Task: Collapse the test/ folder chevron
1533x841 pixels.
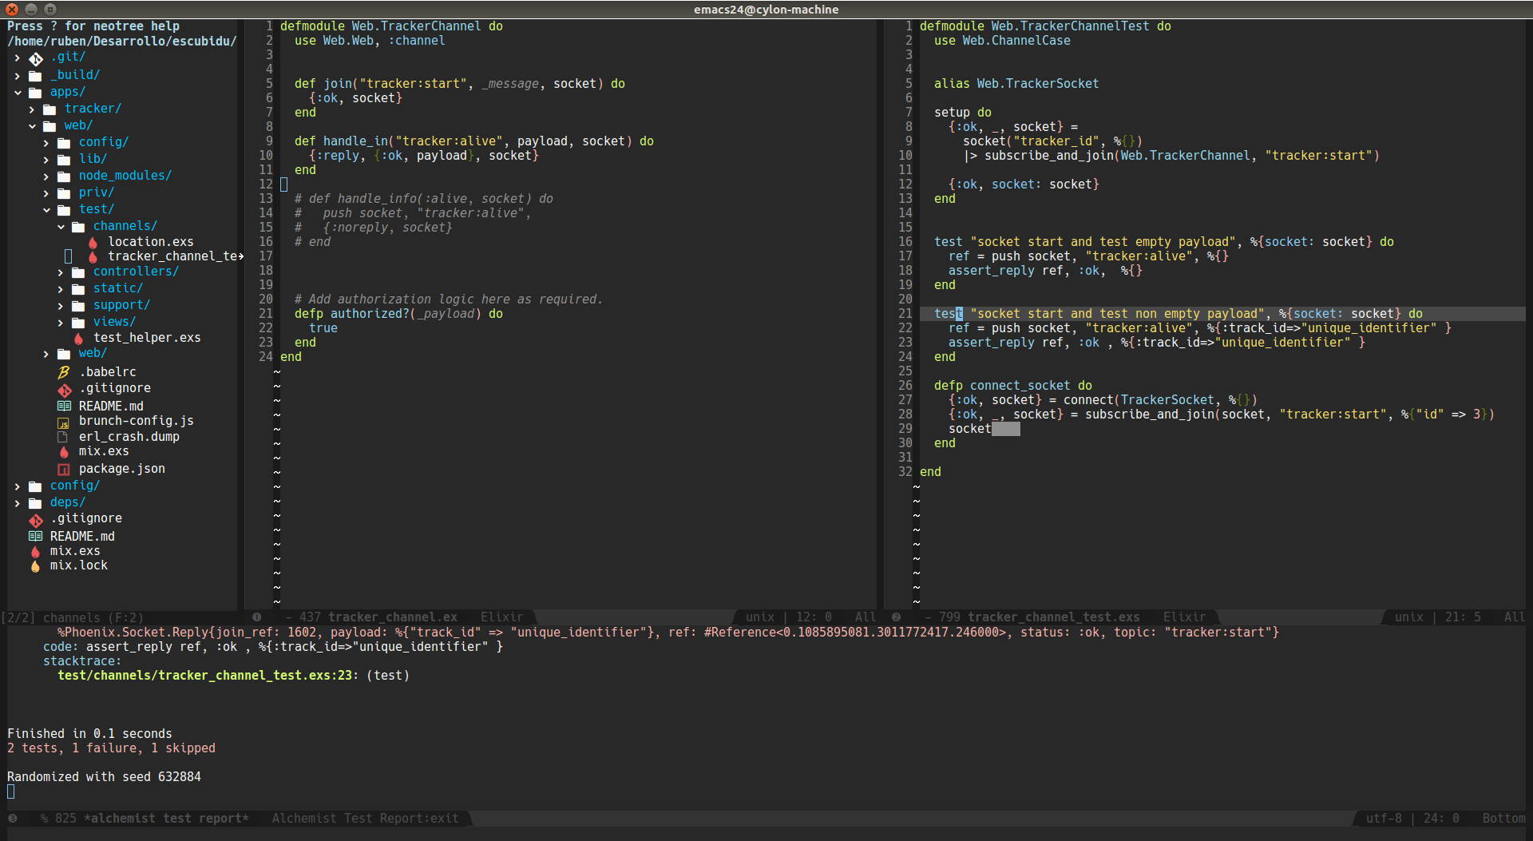Action: 46,209
